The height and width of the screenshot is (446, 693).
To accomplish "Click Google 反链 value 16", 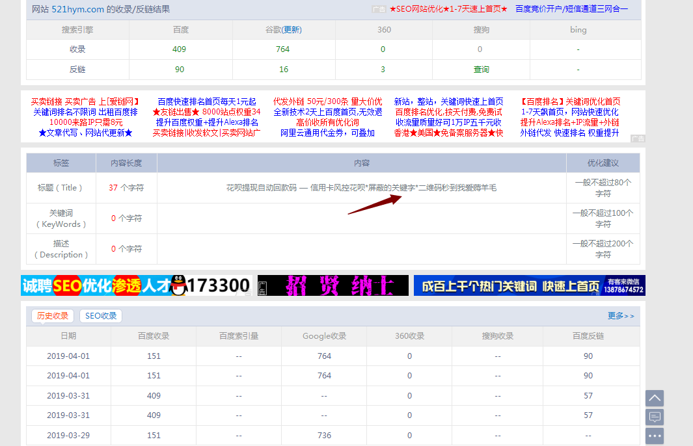I will coord(284,70).
